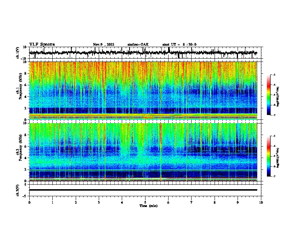Viewport: 294px width, 227px height.
Task: Click inside the ch.1 spectrogram panel
Action: click(143, 91)
